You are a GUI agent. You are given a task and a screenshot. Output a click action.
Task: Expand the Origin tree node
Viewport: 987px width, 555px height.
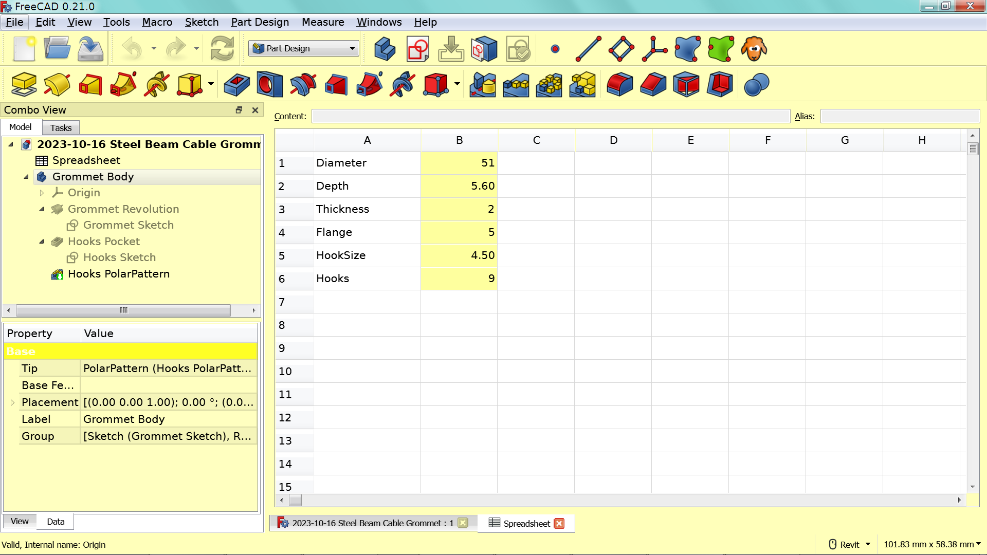tap(42, 193)
